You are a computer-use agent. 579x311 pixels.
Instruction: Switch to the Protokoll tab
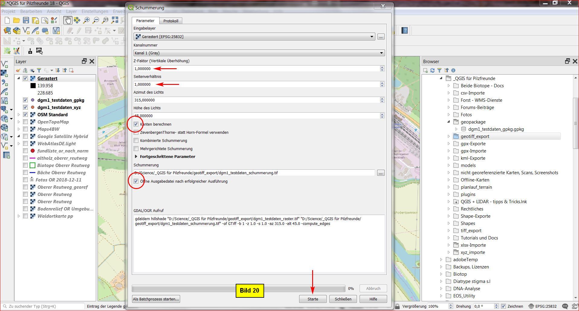pos(171,21)
